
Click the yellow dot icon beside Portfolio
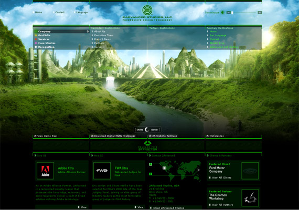coord(36,35)
